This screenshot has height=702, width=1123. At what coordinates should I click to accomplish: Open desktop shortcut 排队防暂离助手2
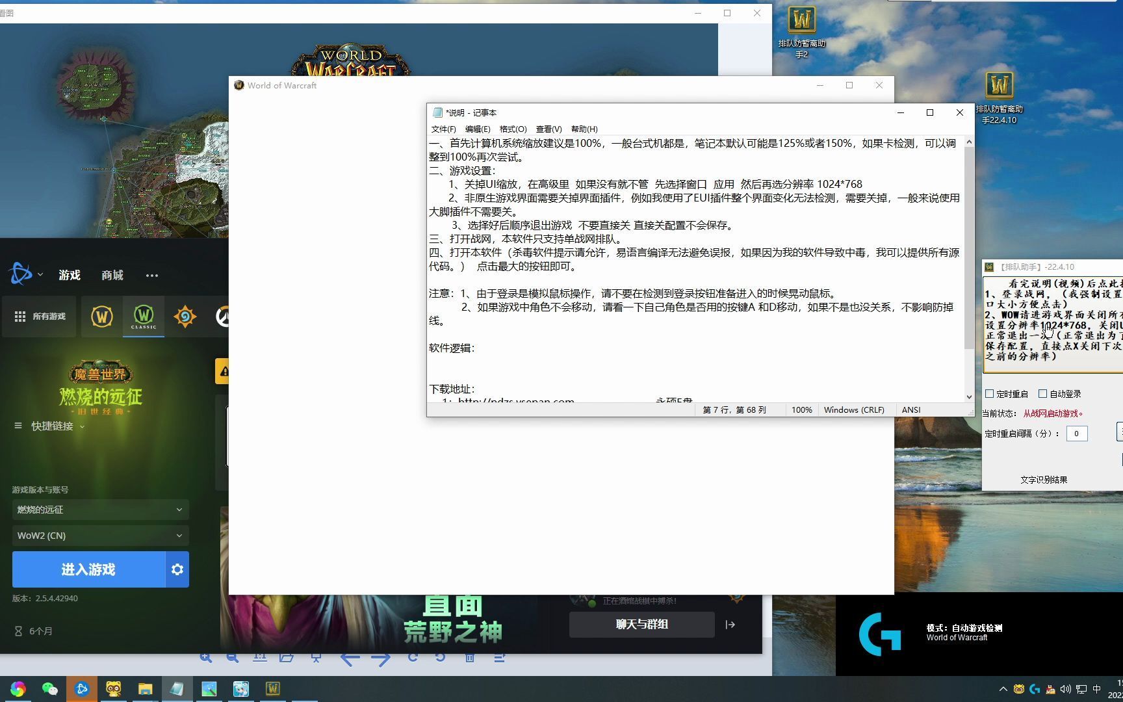point(802,32)
